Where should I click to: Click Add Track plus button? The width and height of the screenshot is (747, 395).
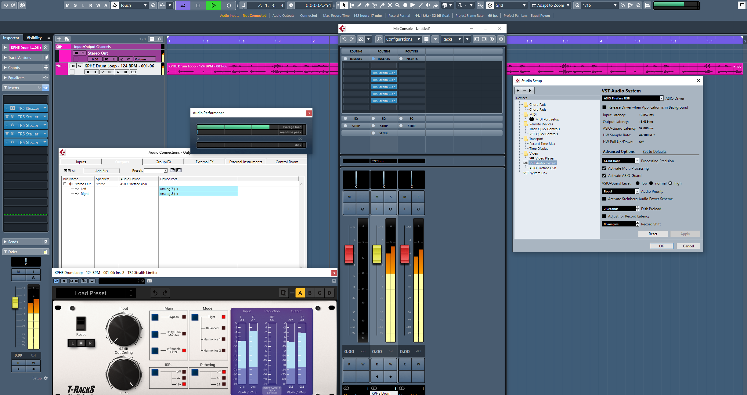point(59,39)
